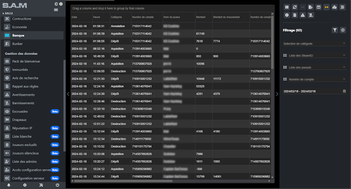Click the crossed-out user icon
Viewport: 351px width, 189px height.
point(311,15)
